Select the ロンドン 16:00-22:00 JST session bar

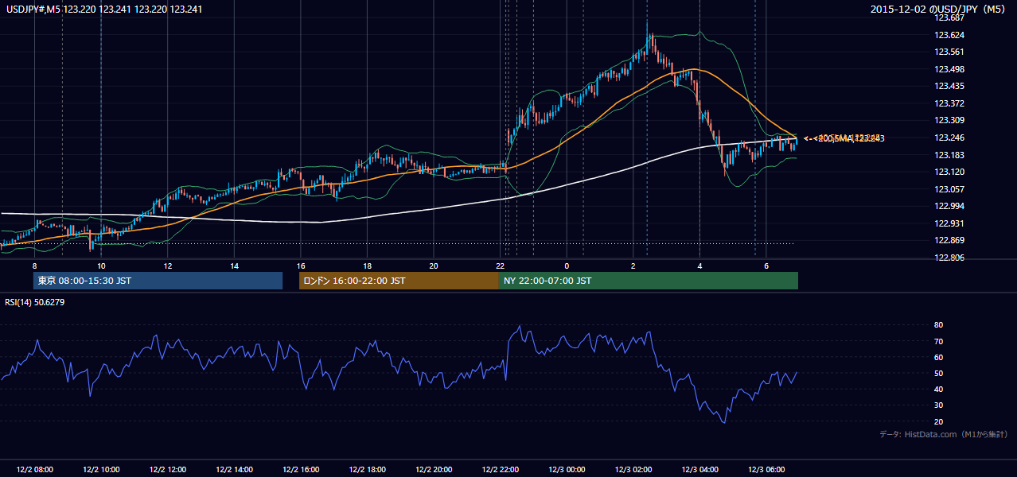[x=399, y=281]
